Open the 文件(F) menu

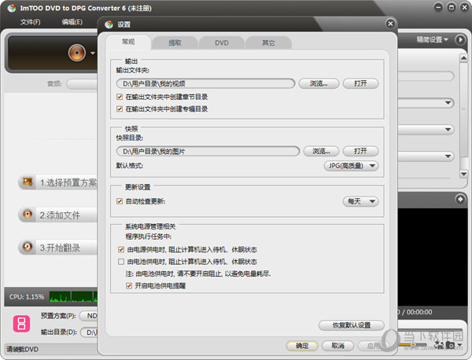31,22
